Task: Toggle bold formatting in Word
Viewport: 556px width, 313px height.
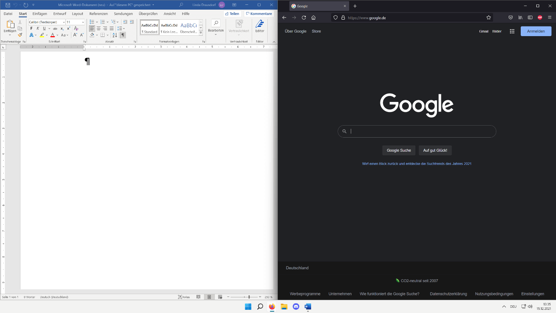Action: 32,28
